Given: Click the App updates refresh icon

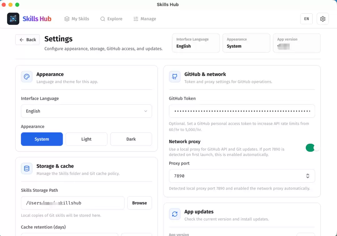Looking at the screenshot, I should [174, 214].
